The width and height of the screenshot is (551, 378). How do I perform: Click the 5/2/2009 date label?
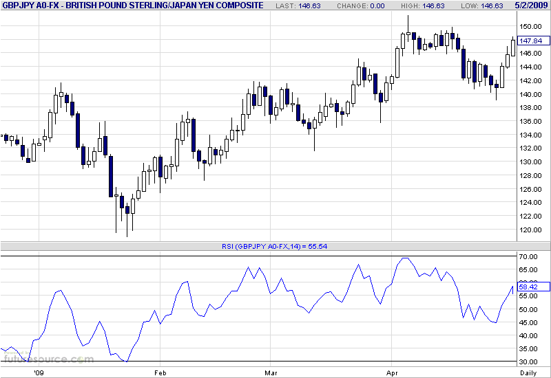click(x=531, y=5)
